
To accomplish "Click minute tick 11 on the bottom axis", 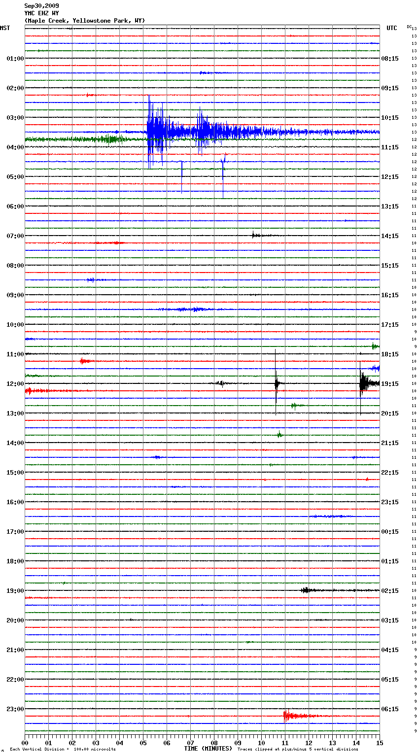I will coord(285,743).
